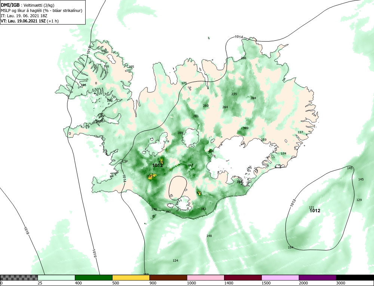Select the pink 1000–1400 legend swatch

click(206, 277)
